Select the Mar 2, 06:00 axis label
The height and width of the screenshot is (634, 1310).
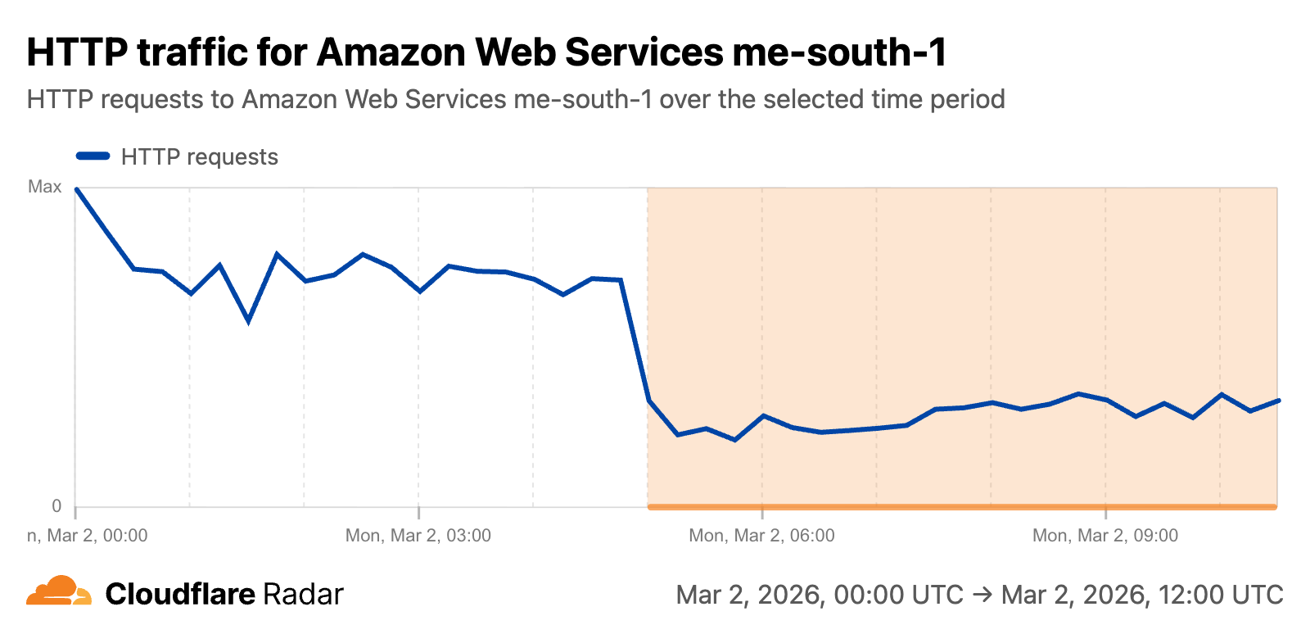pyautogui.click(x=761, y=536)
